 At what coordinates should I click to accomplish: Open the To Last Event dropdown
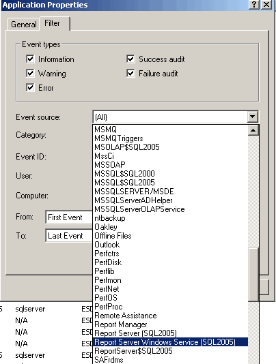[69, 236]
